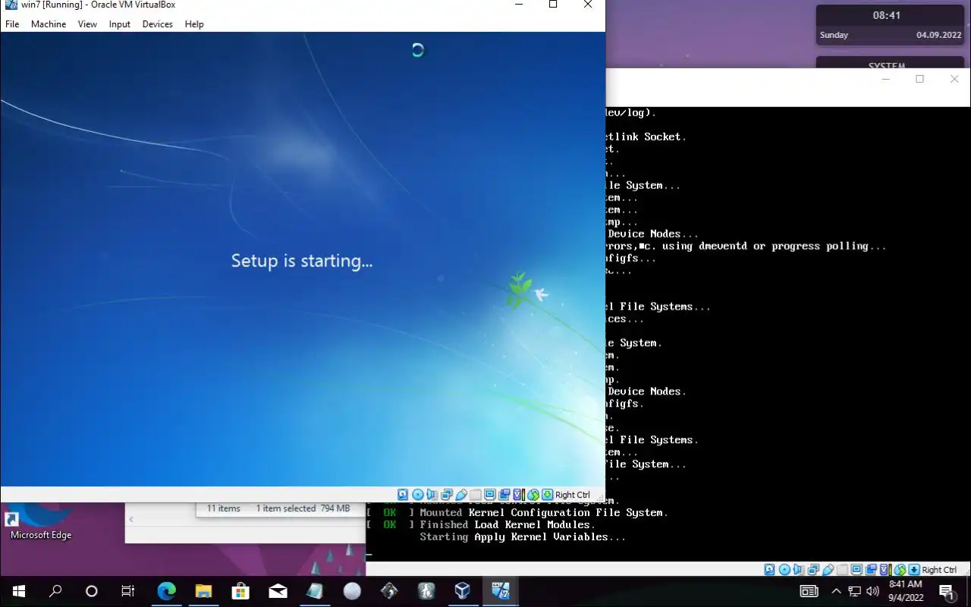971x607 pixels.
Task: Open network status in system tray
Action: point(855,591)
